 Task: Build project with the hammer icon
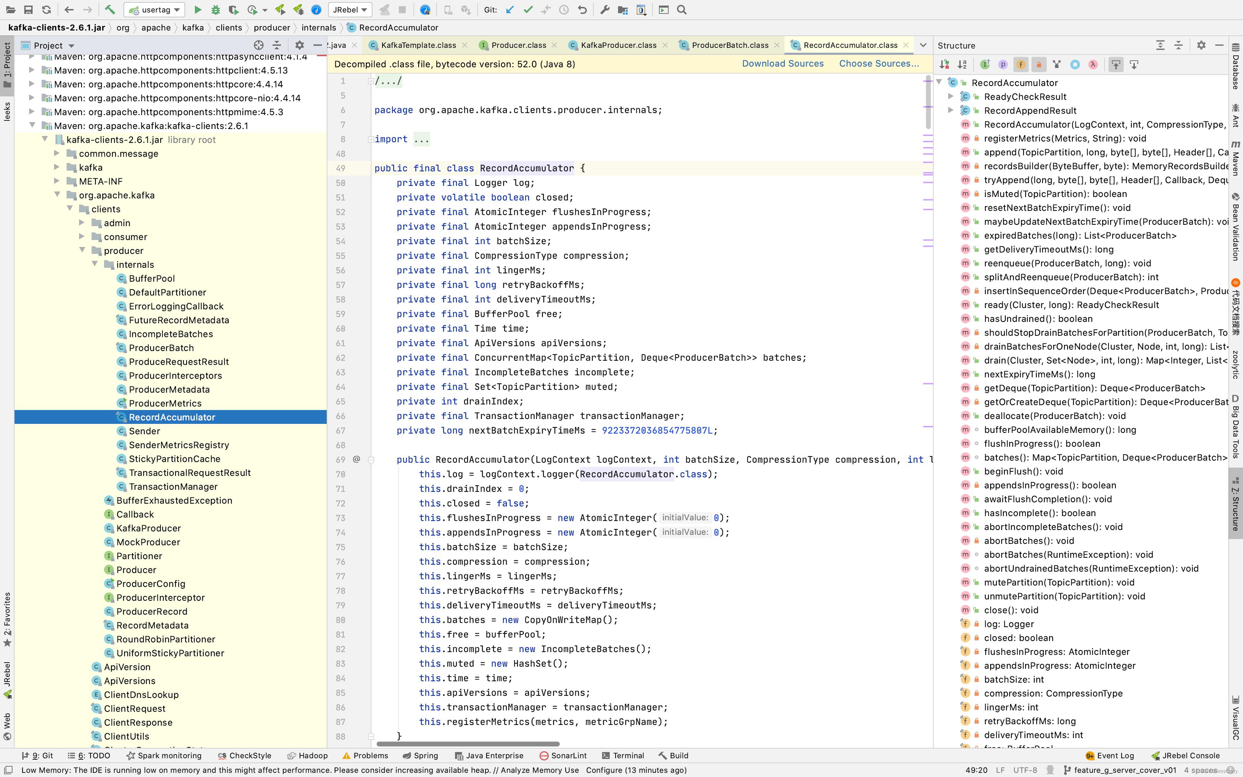[109, 10]
